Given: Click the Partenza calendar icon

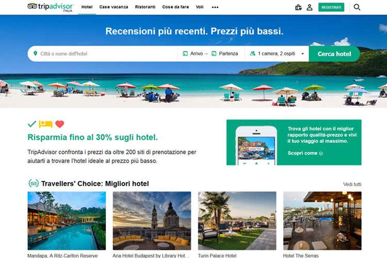Looking at the screenshot, I should (214, 53).
